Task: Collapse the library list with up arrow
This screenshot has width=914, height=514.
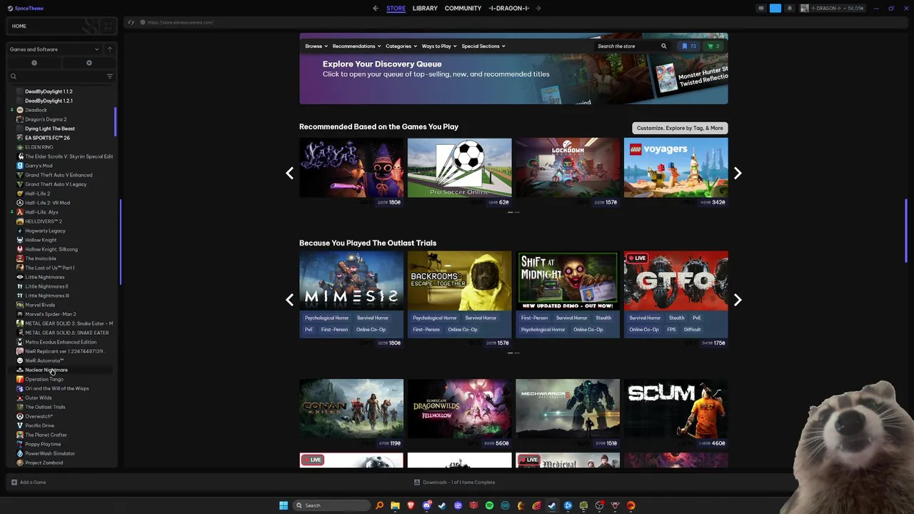Action: 110,49
